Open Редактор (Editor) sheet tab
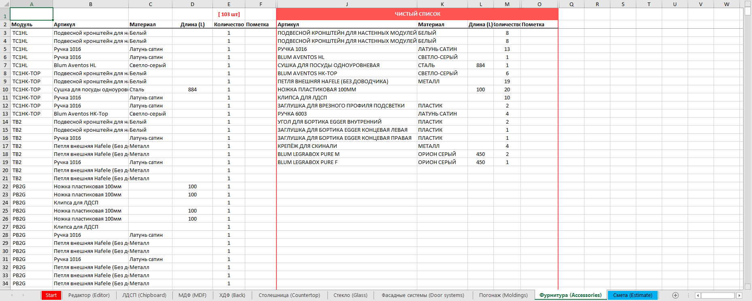This screenshot has width=752, height=301. tap(89, 295)
